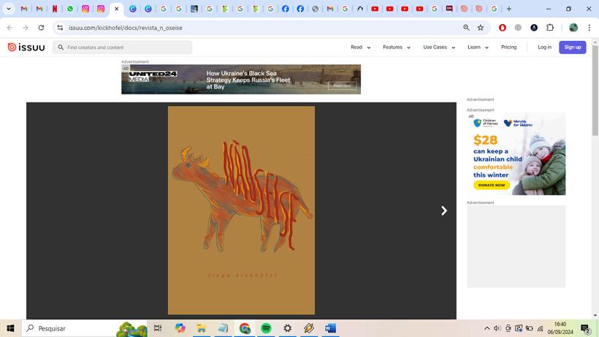599x337 pixels.
Task: Click the Find creators and content field
Action: click(x=122, y=48)
